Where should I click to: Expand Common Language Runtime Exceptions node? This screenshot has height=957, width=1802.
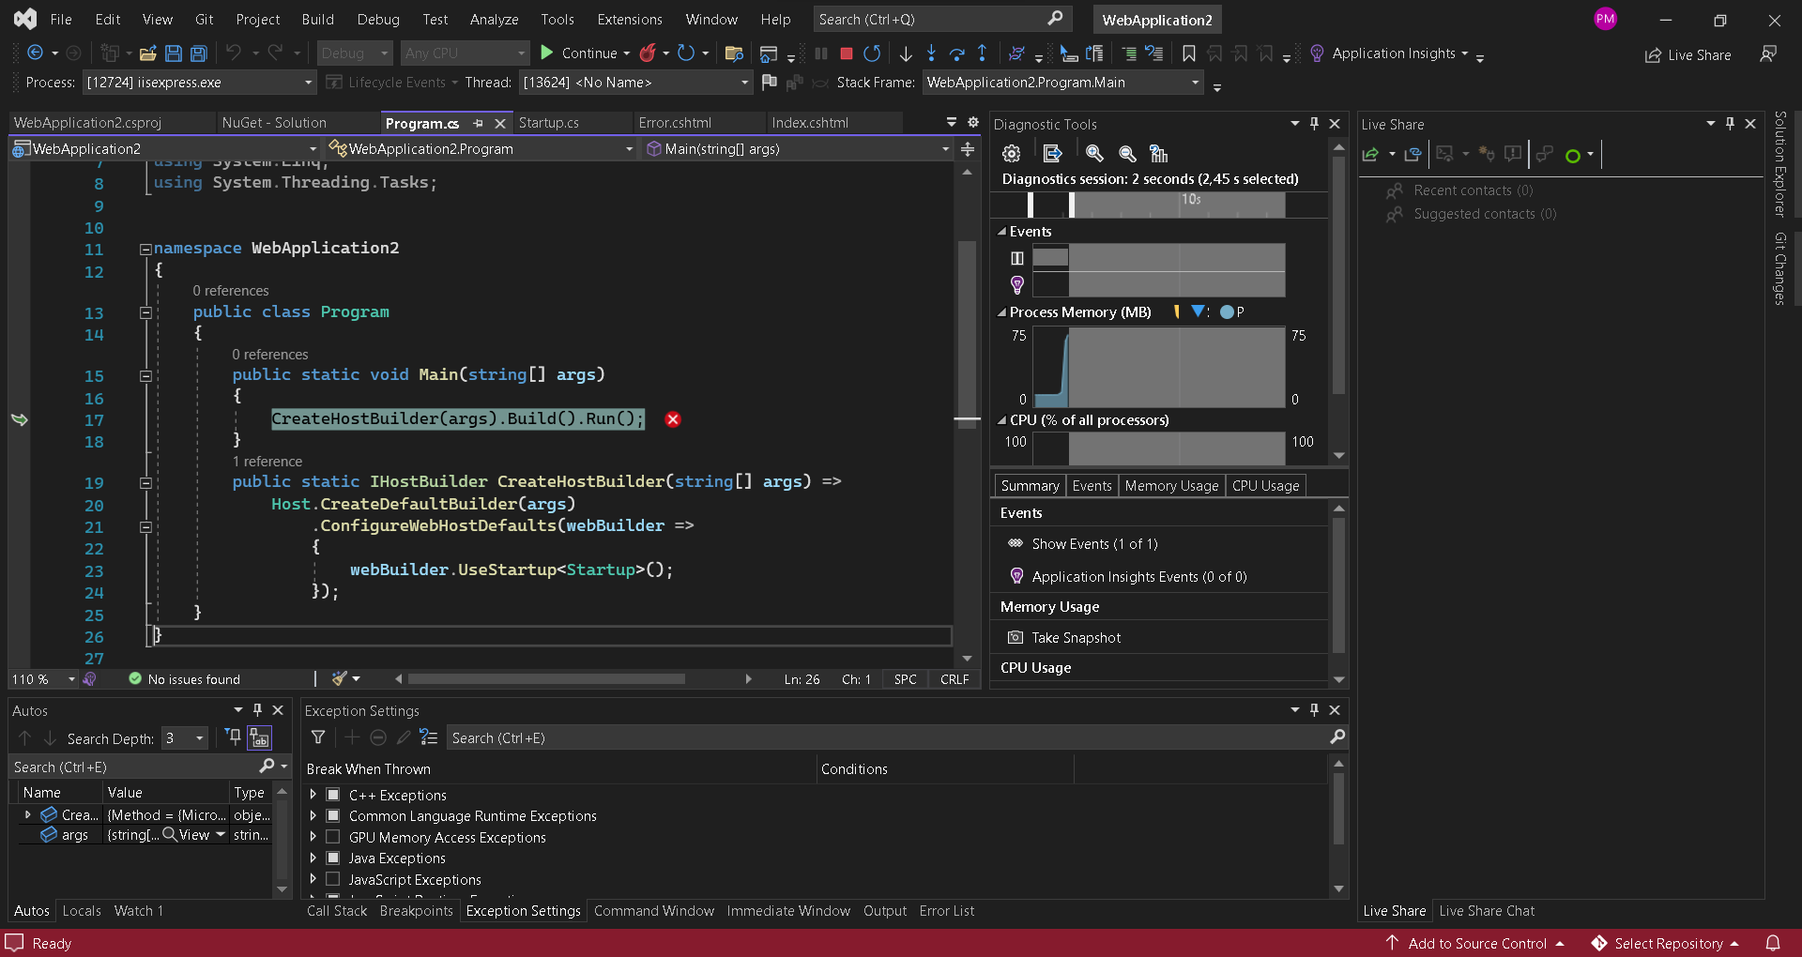[313, 815]
